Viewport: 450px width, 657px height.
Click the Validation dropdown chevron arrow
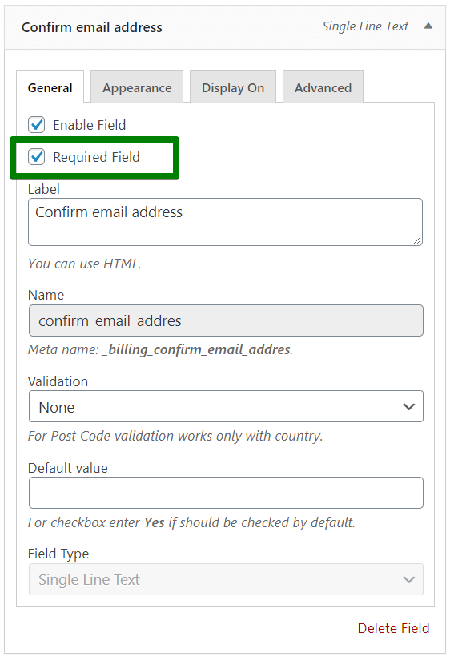[408, 406]
